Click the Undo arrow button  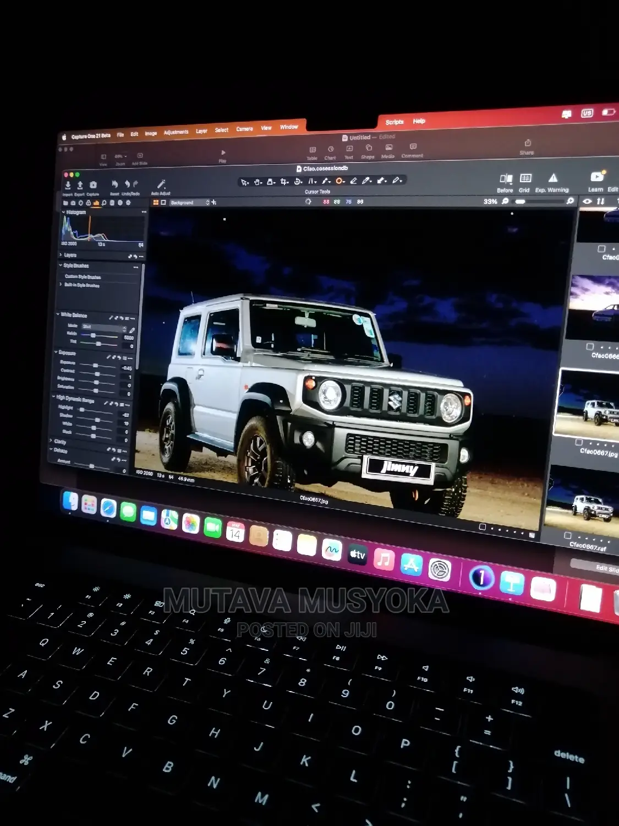pos(127,184)
